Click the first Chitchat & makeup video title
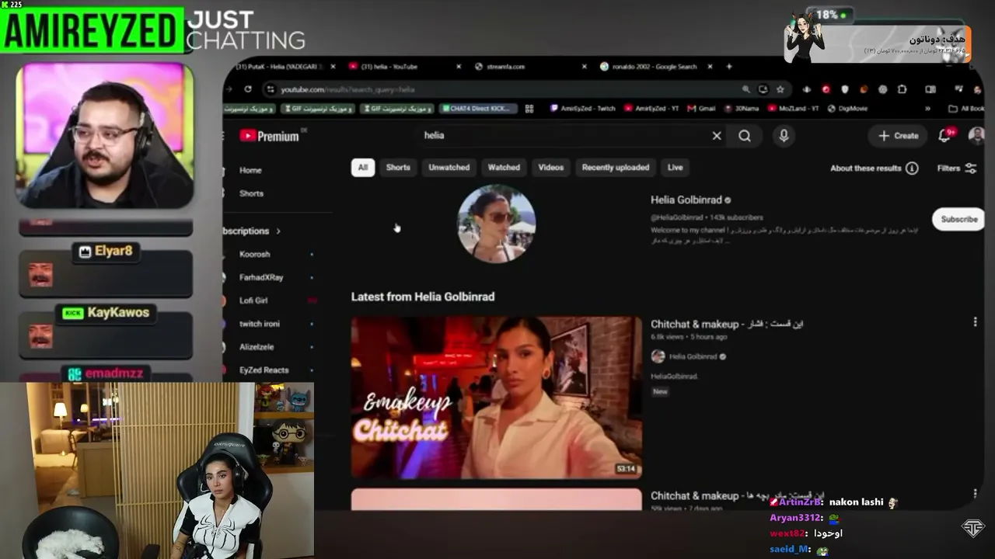The image size is (995, 559). coord(727,324)
